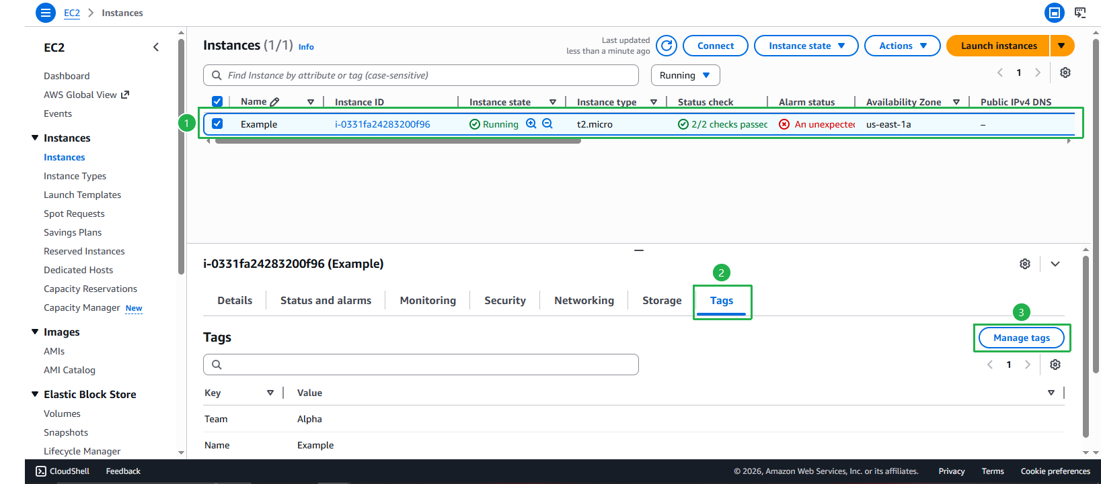Viewport: 1101px width, 484px height.
Task: Open Tags table preferences gear
Action: pyautogui.click(x=1055, y=365)
